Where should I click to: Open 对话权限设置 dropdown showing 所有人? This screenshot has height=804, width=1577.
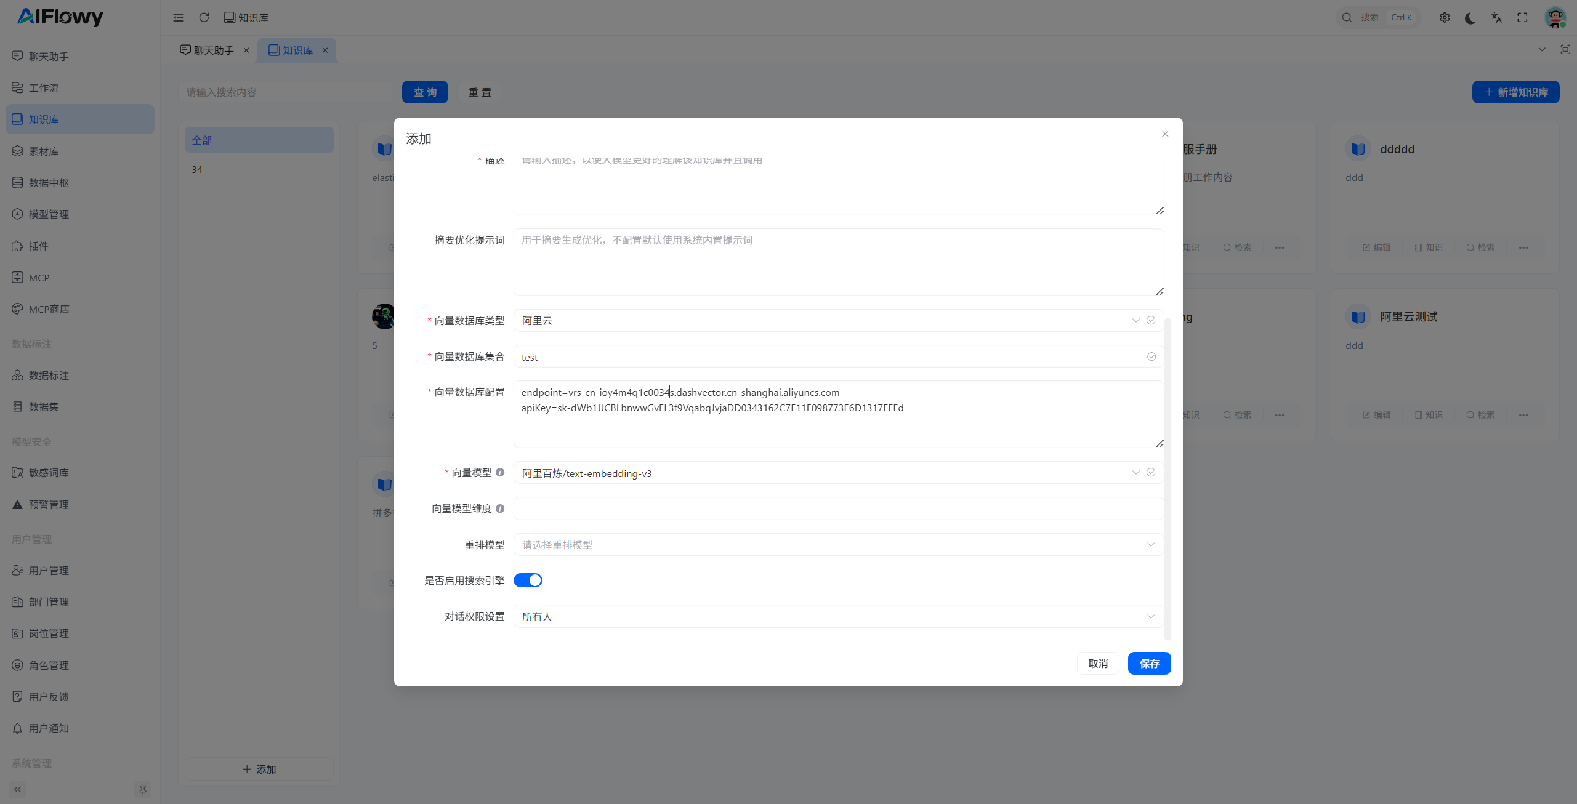(x=837, y=617)
